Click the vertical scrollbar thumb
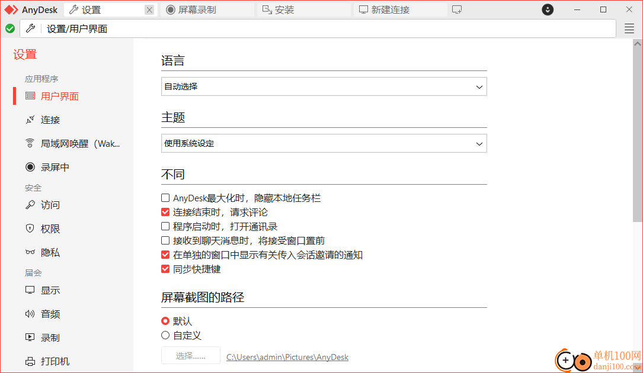Viewport: 643px width, 373px height. click(x=638, y=134)
